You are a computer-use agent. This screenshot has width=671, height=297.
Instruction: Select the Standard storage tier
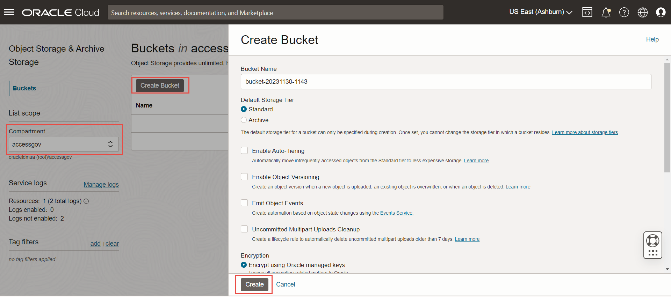pyautogui.click(x=244, y=109)
